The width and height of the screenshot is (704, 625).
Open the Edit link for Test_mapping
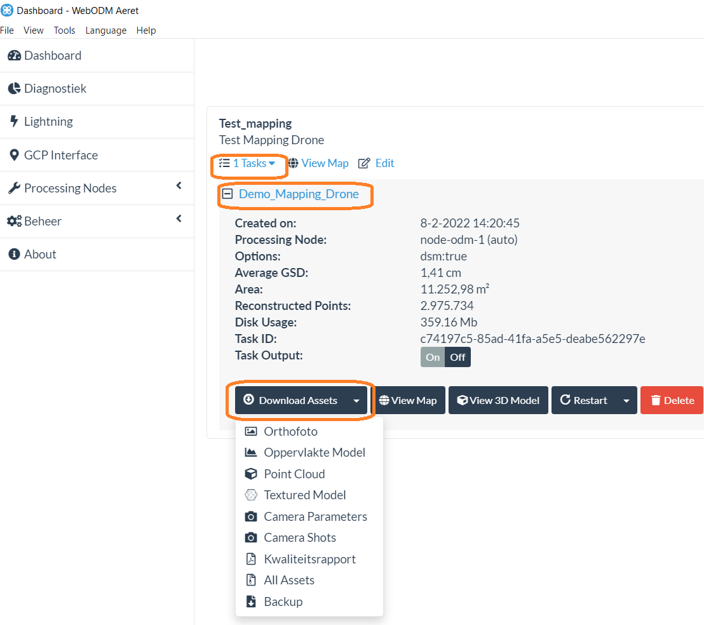coord(384,163)
